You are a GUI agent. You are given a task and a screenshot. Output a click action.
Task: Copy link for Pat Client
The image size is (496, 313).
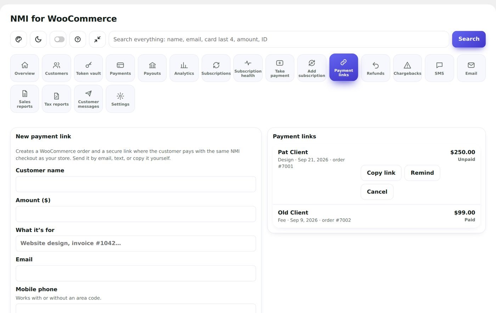[x=381, y=173]
